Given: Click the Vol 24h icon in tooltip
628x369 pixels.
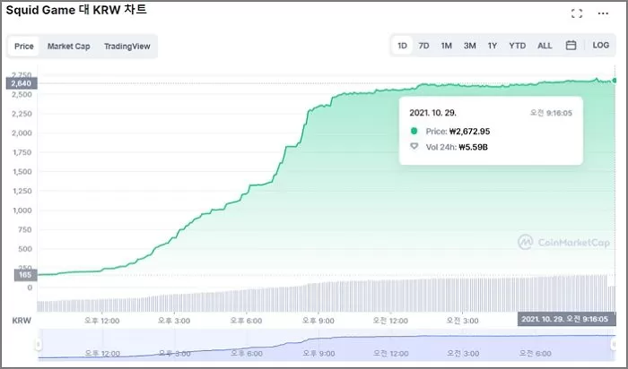Looking at the screenshot, I should tap(414, 147).
